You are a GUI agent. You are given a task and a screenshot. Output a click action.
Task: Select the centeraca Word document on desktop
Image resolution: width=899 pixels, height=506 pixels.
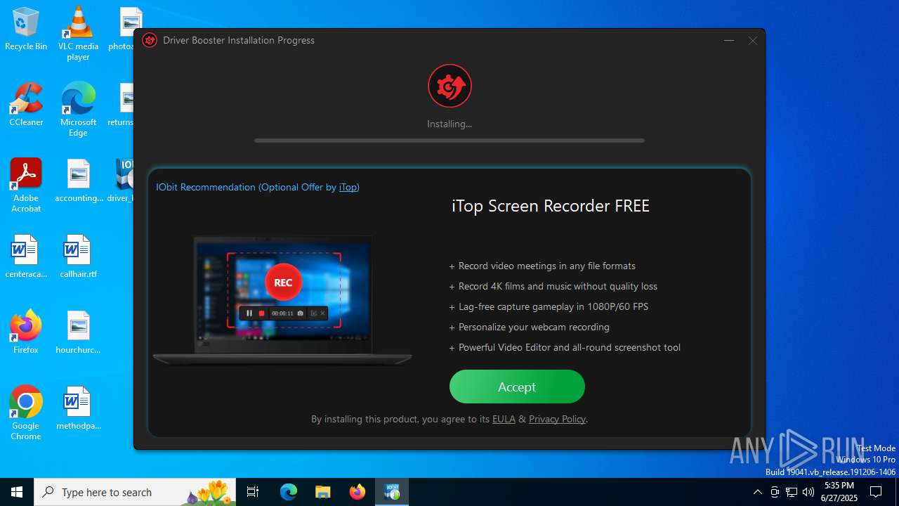tap(26, 257)
